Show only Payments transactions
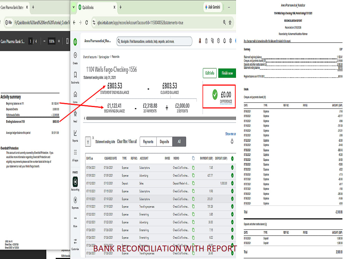The width and height of the screenshot is (346, 259). tap(148, 142)
